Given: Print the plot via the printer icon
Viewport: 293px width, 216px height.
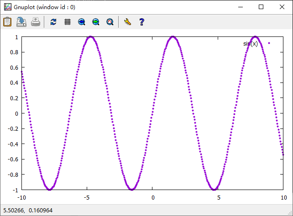Looking at the screenshot, I should [x=36, y=22].
